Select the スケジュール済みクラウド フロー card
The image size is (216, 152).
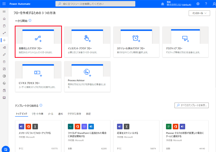coord(136,42)
